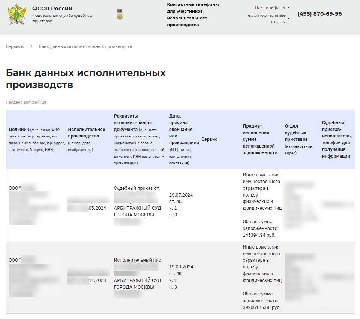Click the phone number (495) 870-69-96
Image resolution: width=360 pixels, height=319 pixels.
[319, 14]
